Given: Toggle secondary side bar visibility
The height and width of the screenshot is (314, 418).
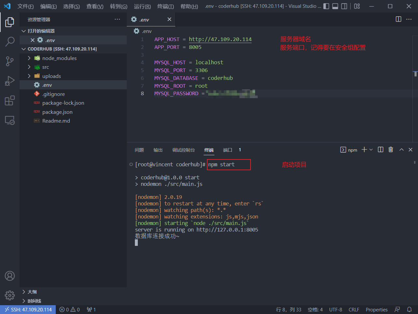Looking at the screenshot, I should tap(344, 6).
